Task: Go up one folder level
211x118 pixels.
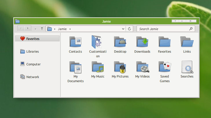Action: 42,29
